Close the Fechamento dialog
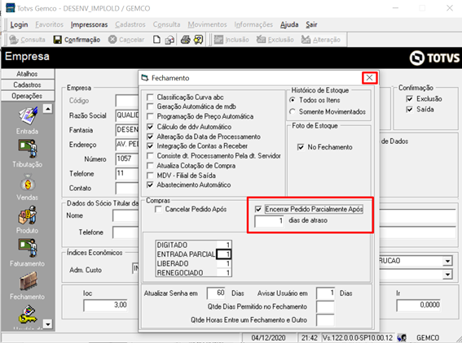The height and width of the screenshot is (343, 462). [x=369, y=78]
